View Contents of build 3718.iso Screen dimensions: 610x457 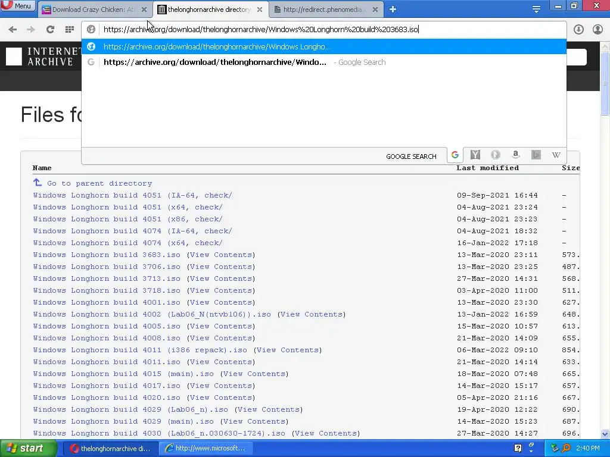point(221,290)
